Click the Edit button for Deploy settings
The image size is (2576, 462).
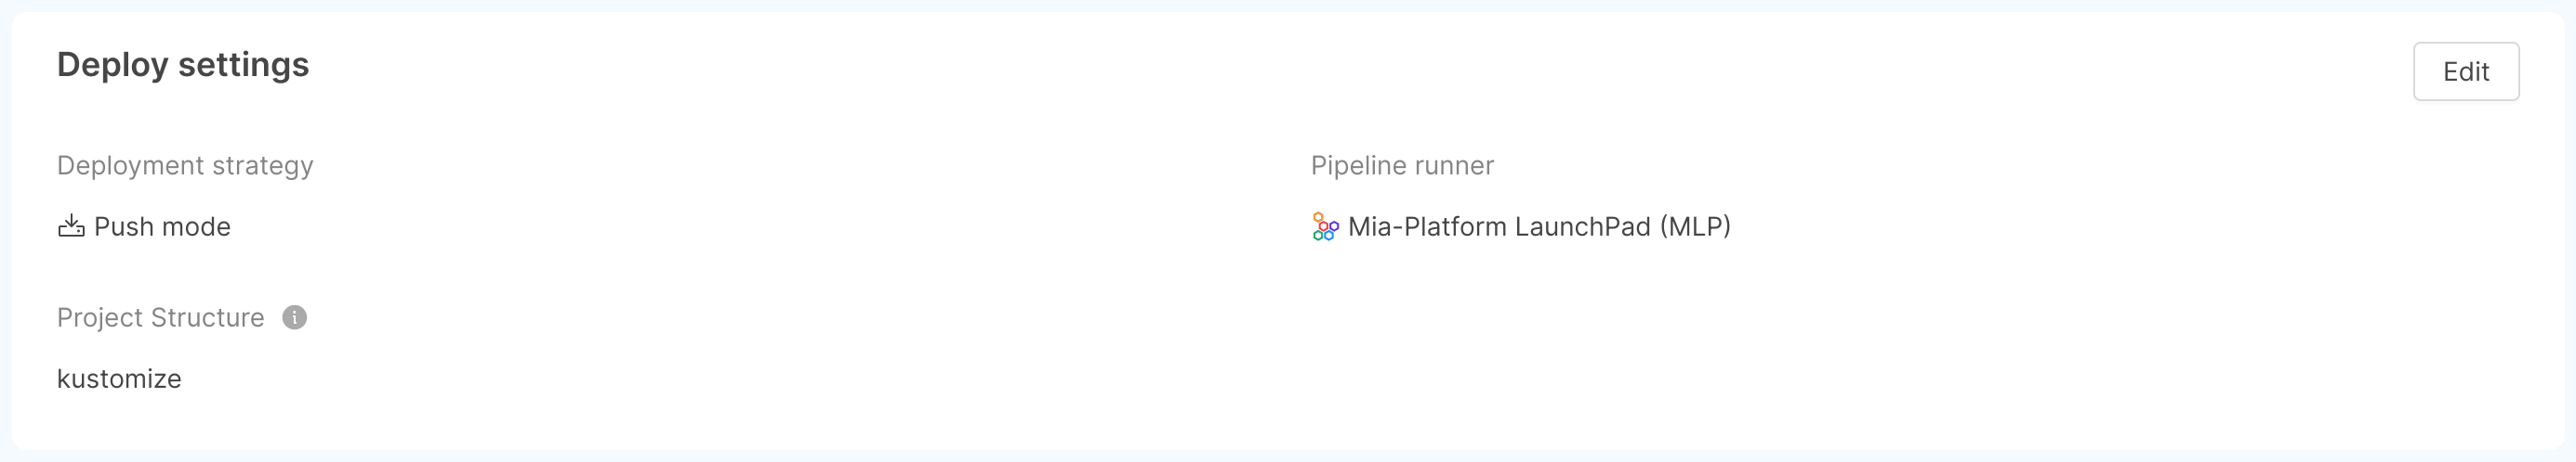2465,71
